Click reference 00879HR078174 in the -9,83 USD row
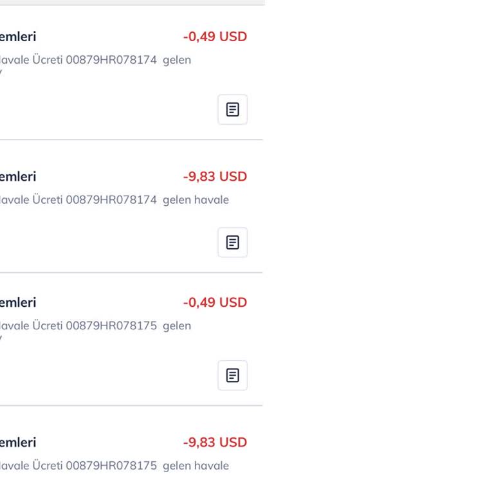Image resolution: width=494 pixels, height=494 pixels. (x=111, y=199)
